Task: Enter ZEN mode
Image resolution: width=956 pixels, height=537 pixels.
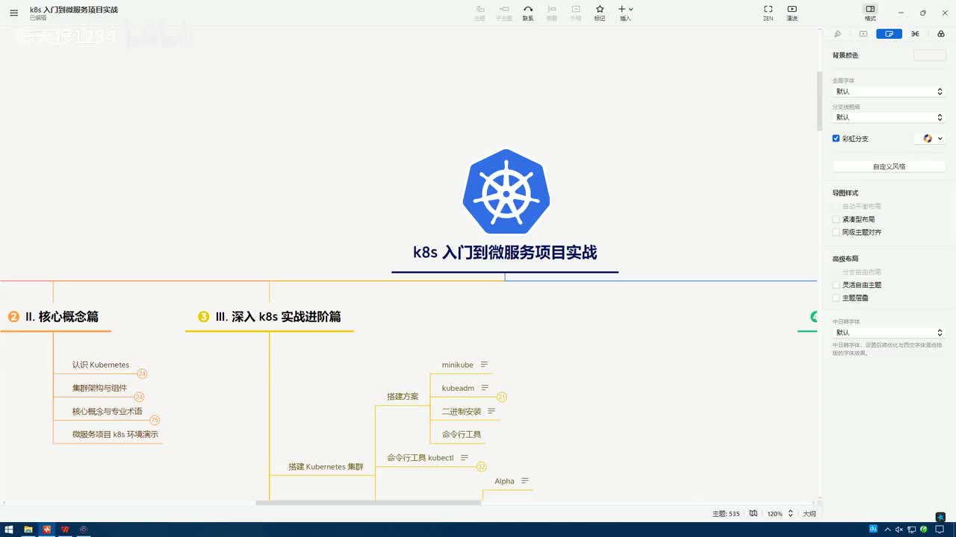Action: point(768,13)
